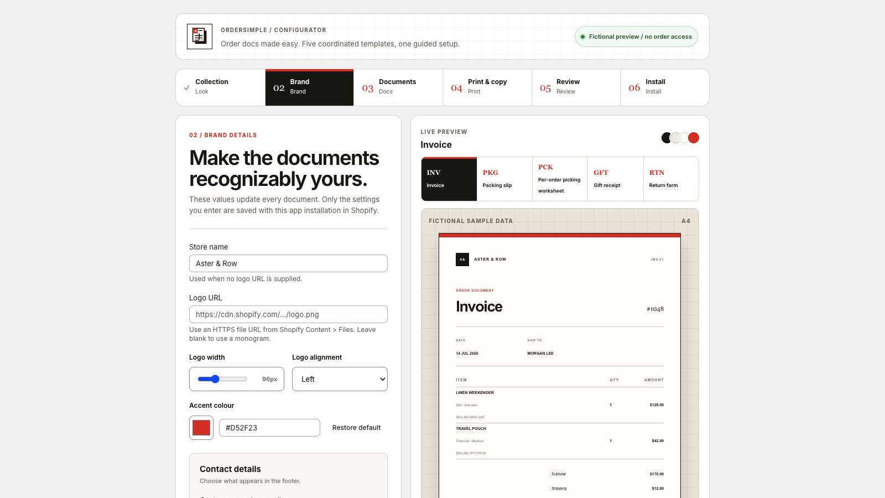Go to the 03 Documents step

398,87
